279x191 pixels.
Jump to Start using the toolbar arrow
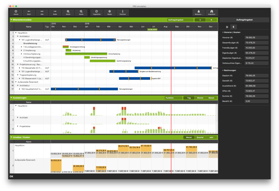(29, 13)
